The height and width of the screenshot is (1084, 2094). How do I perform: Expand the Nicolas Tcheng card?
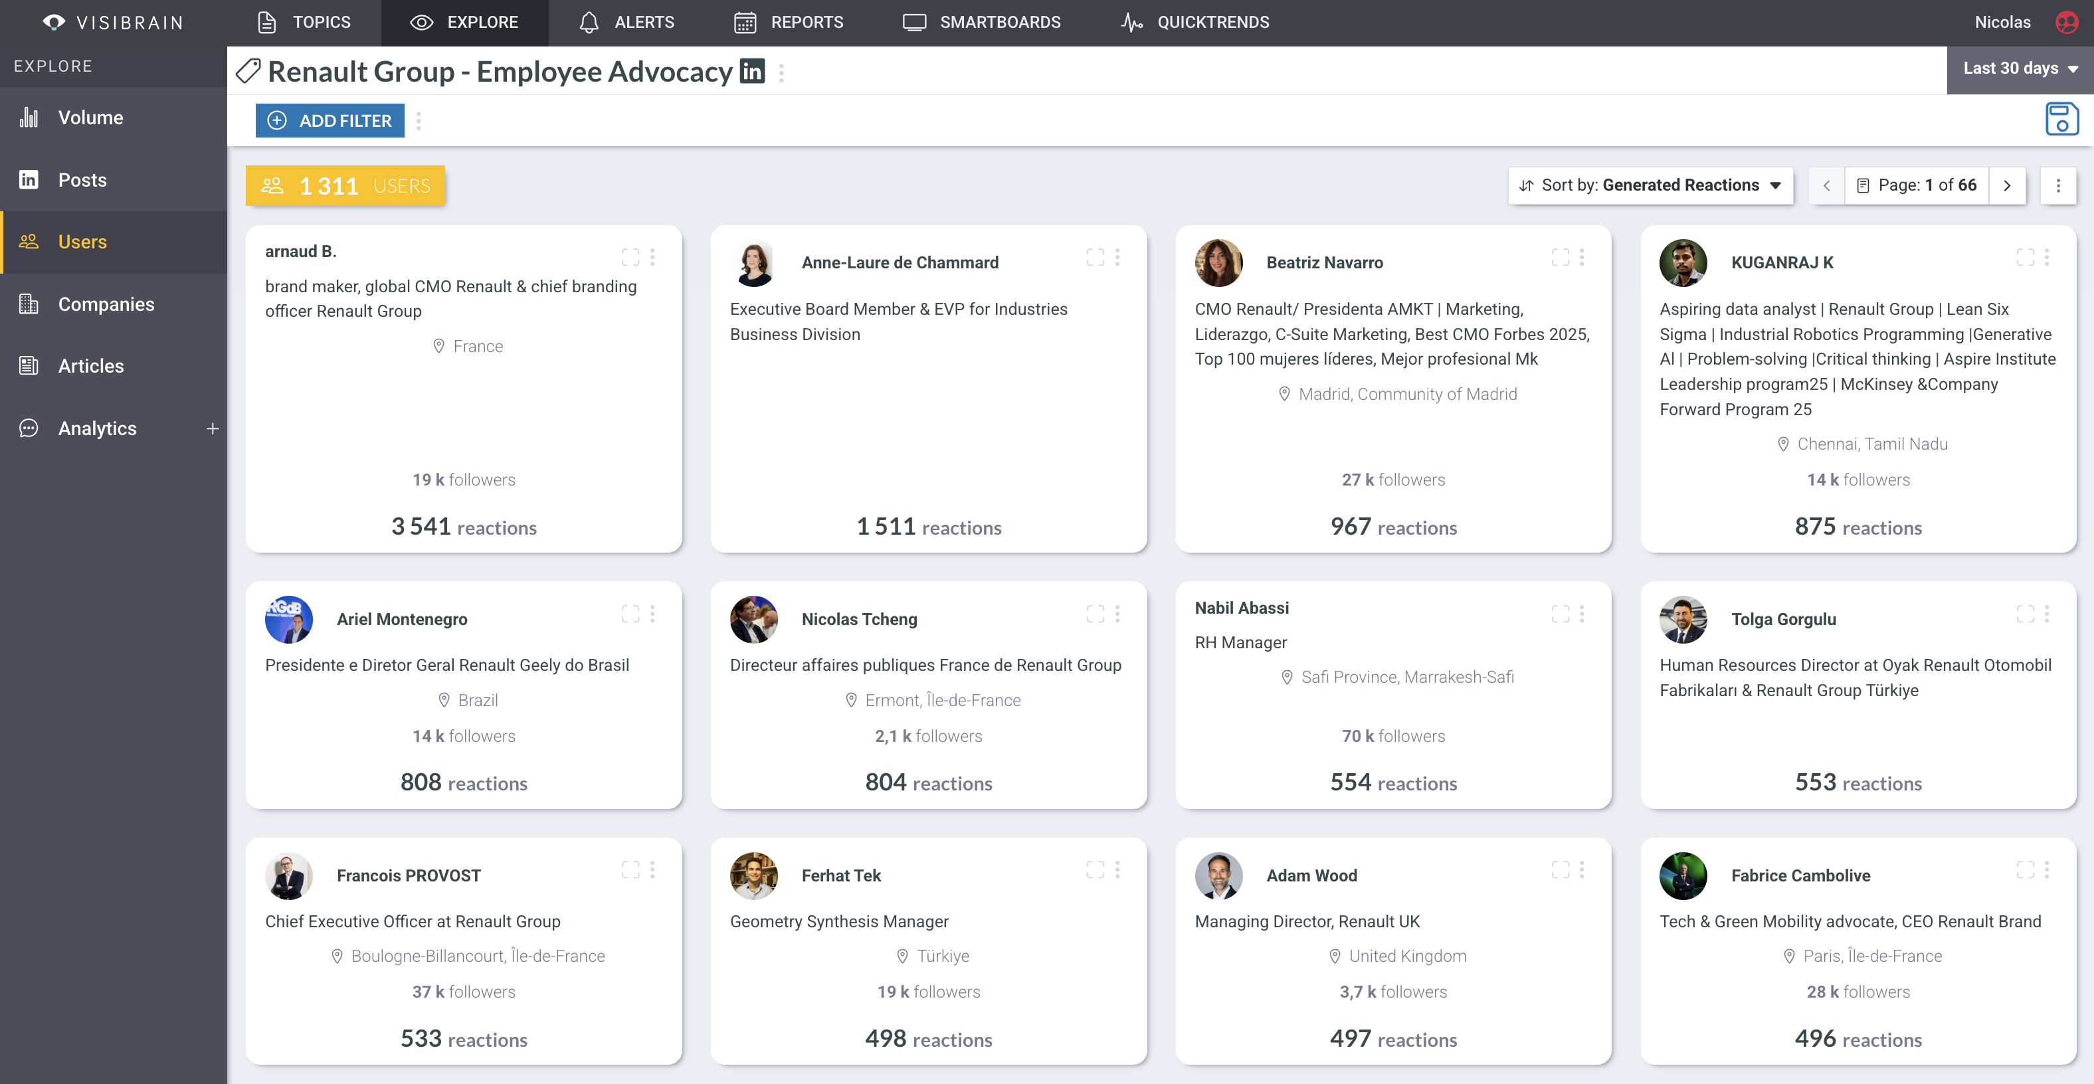pyautogui.click(x=1095, y=614)
